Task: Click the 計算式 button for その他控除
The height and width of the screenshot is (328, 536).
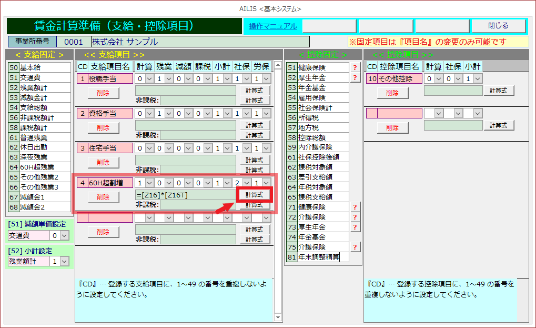Action: (499, 91)
